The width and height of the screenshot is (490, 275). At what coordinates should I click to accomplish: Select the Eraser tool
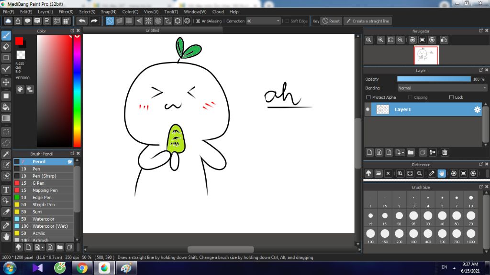(x=6, y=47)
